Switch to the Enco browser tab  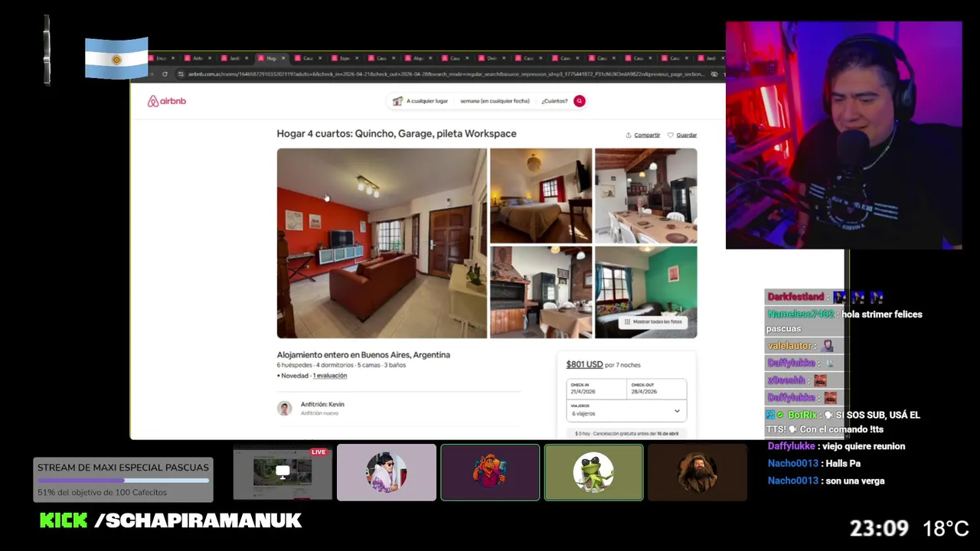162,58
